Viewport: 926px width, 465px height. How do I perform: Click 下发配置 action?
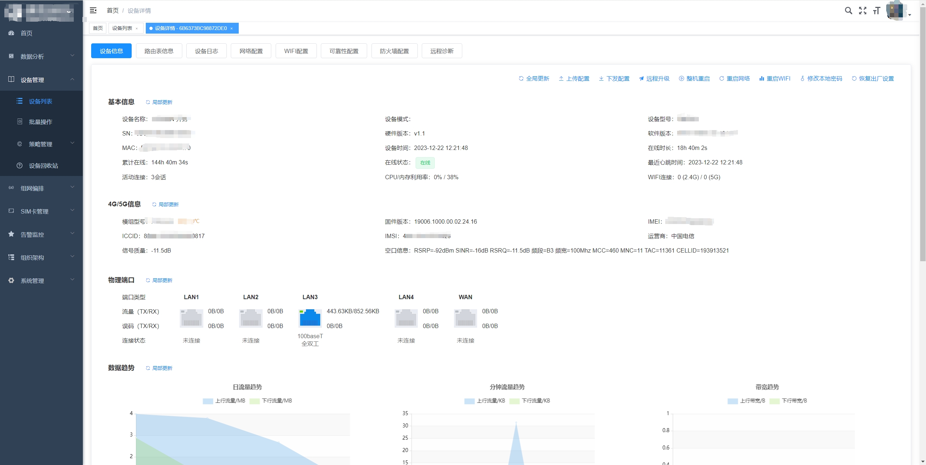click(x=614, y=78)
